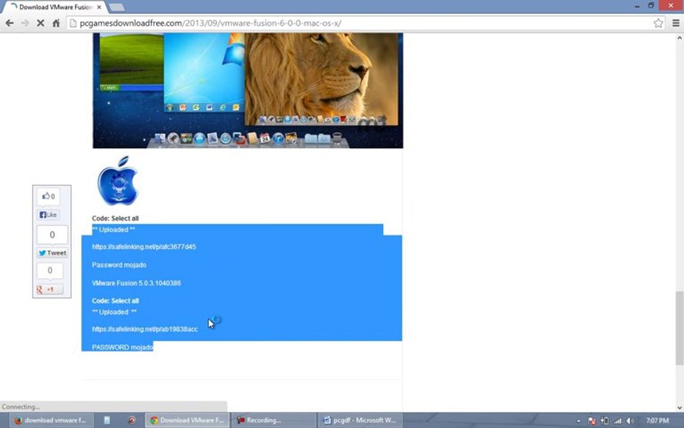The image size is (684, 428).
Task: Switch to 'pcgdf - Microsoft W...' taskbar item
Action: point(360,420)
